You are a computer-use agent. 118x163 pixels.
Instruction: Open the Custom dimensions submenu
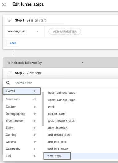21,107
